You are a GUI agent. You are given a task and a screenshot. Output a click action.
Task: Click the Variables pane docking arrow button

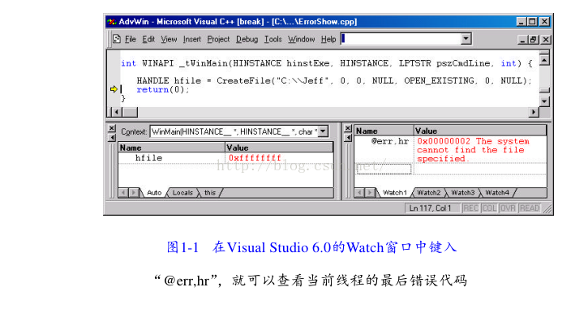[x=111, y=138]
